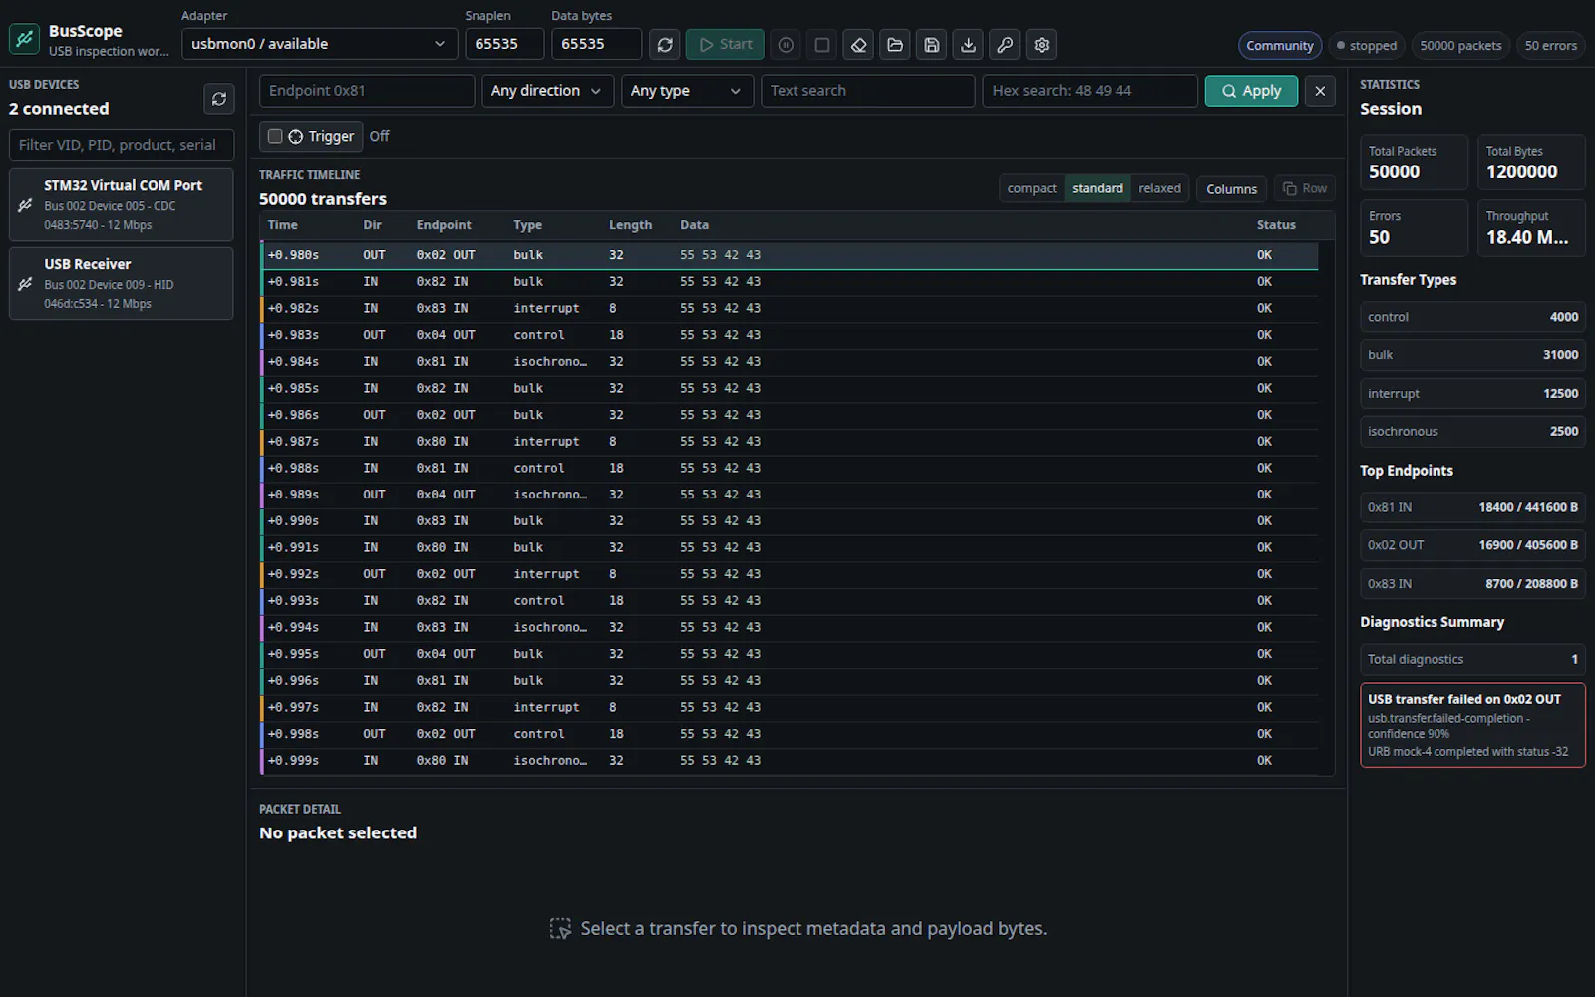The height and width of the screenshot is (997, 1595).
Task: Enable the Trigger checkbox
Action: 275,136
